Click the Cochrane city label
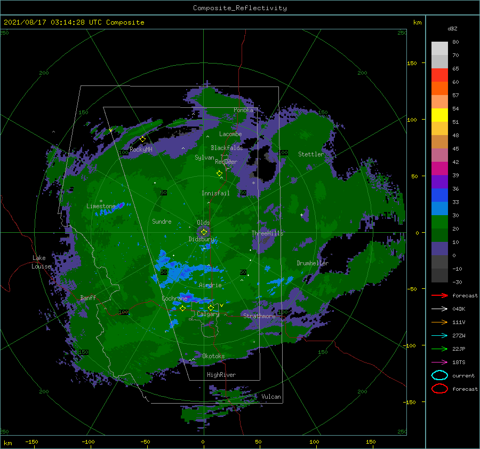This screenshot has width=480, height=449. click(x=174, y=298)
